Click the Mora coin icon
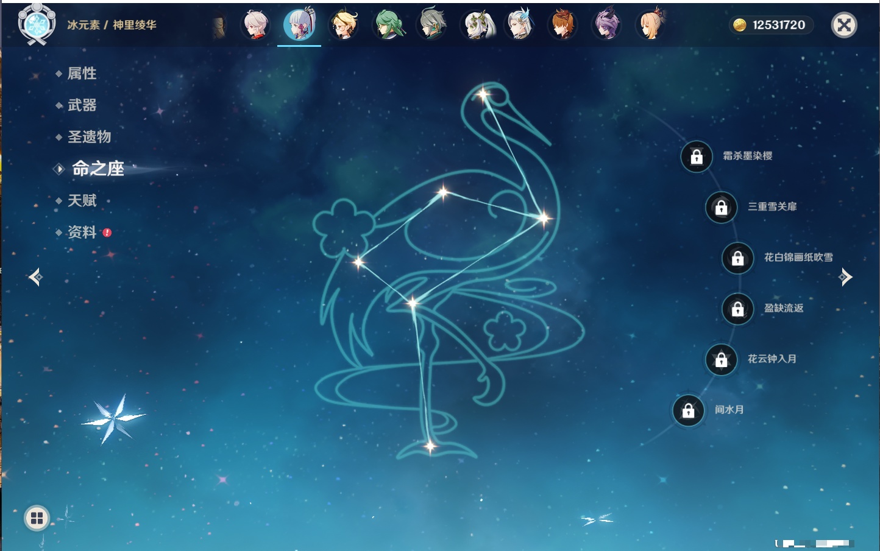880x551 pixels. (x=740, y=25)
